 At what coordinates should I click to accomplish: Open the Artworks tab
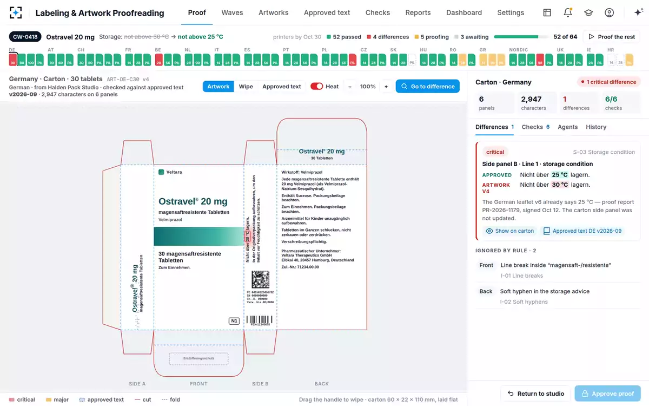point(273,12)
